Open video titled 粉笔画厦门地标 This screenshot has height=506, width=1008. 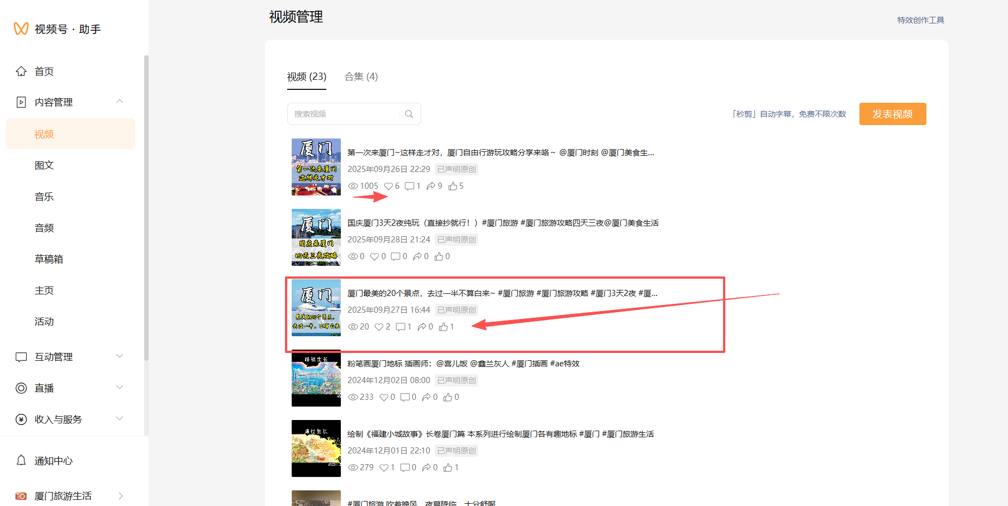(x=463, y=364)
